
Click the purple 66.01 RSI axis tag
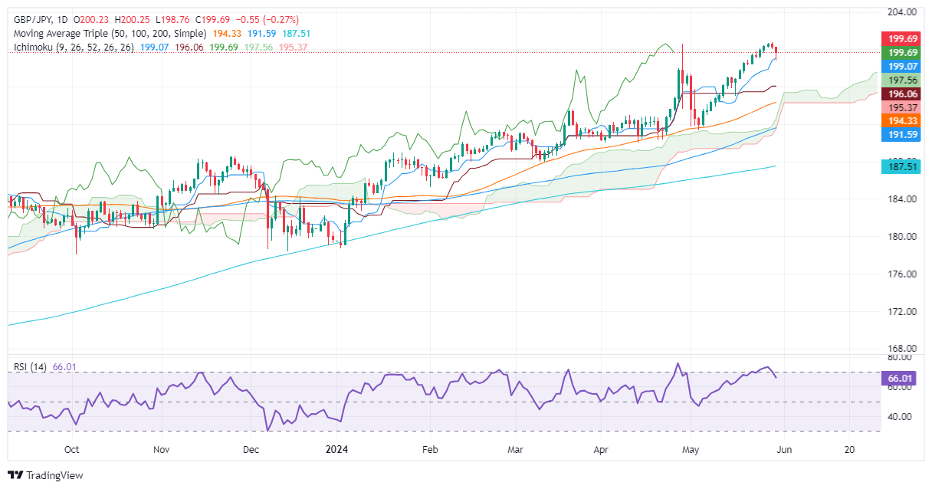[x=902, y=379]
